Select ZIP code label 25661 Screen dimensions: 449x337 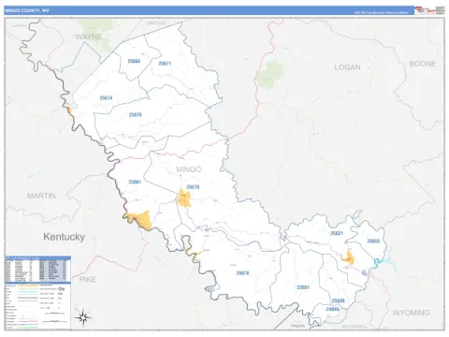(x=135, y=182)
